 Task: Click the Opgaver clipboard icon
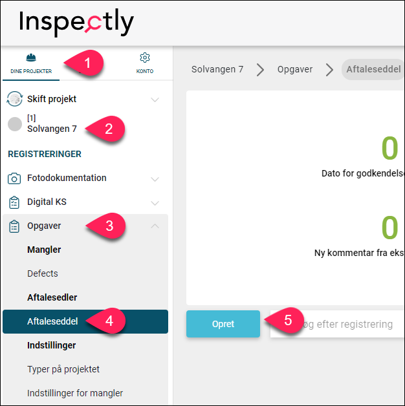(14, 226)
